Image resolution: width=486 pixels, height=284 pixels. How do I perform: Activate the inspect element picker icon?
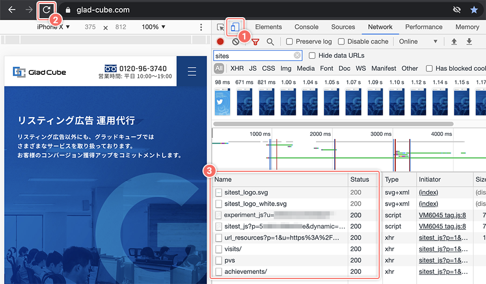click(220, 27)
